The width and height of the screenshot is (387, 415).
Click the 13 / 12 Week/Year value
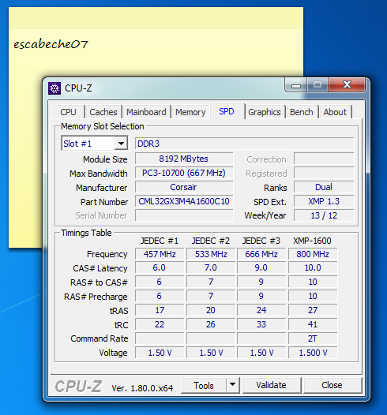pos(324,215)
